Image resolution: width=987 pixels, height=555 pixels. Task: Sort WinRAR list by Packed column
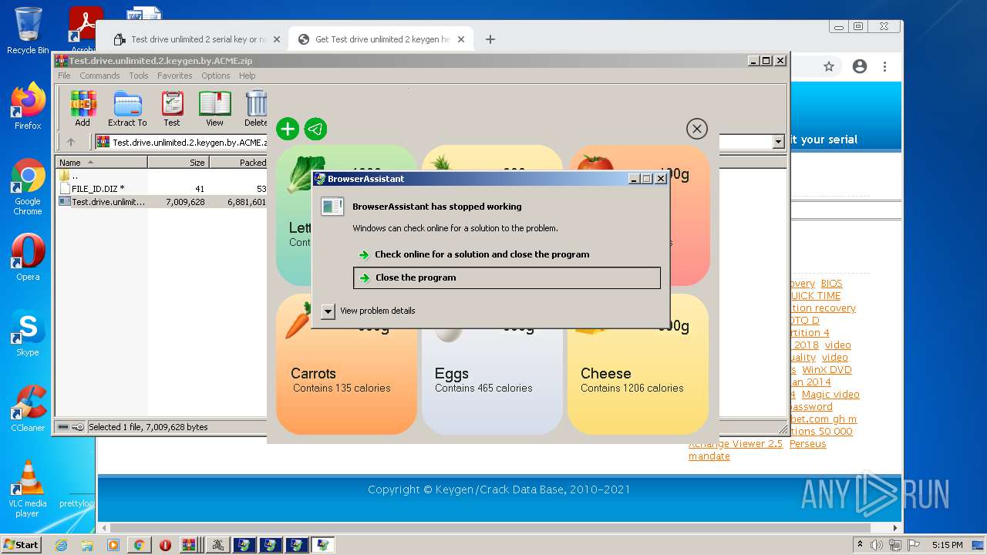[x=238, y=163]
